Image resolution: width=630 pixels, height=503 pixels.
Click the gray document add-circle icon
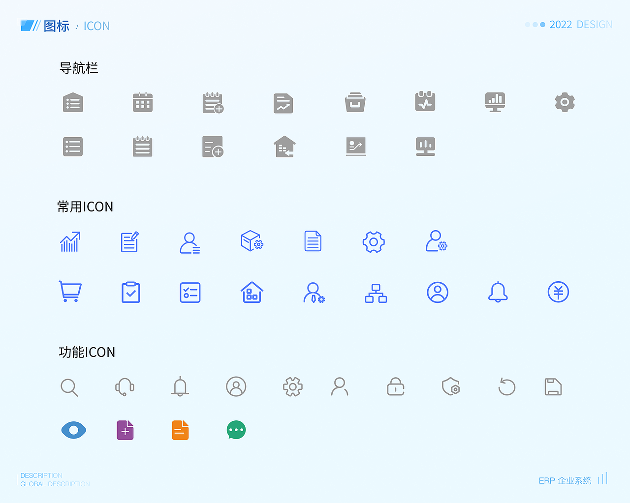coord(213,147)
